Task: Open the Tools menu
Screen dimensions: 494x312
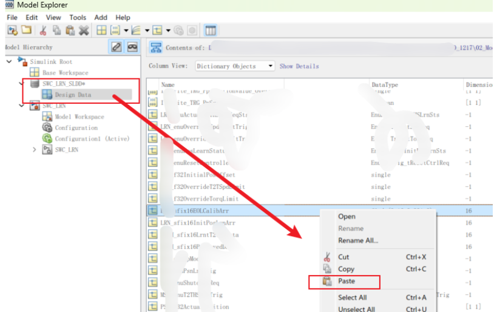Action: coord(78,18)
